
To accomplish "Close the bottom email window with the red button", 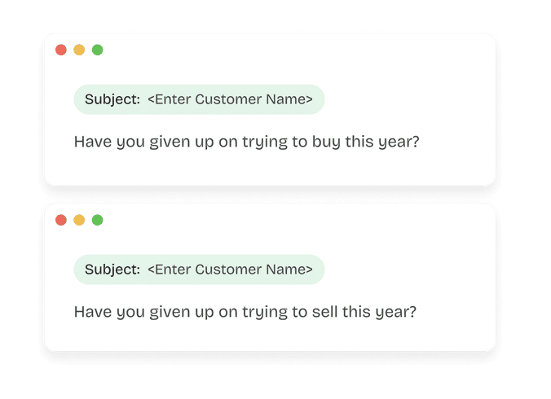I will pos(61,220).
